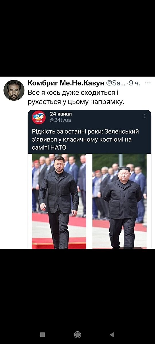Tap the 24 канал round logo icon
The image size is (155, 344).
39,118
